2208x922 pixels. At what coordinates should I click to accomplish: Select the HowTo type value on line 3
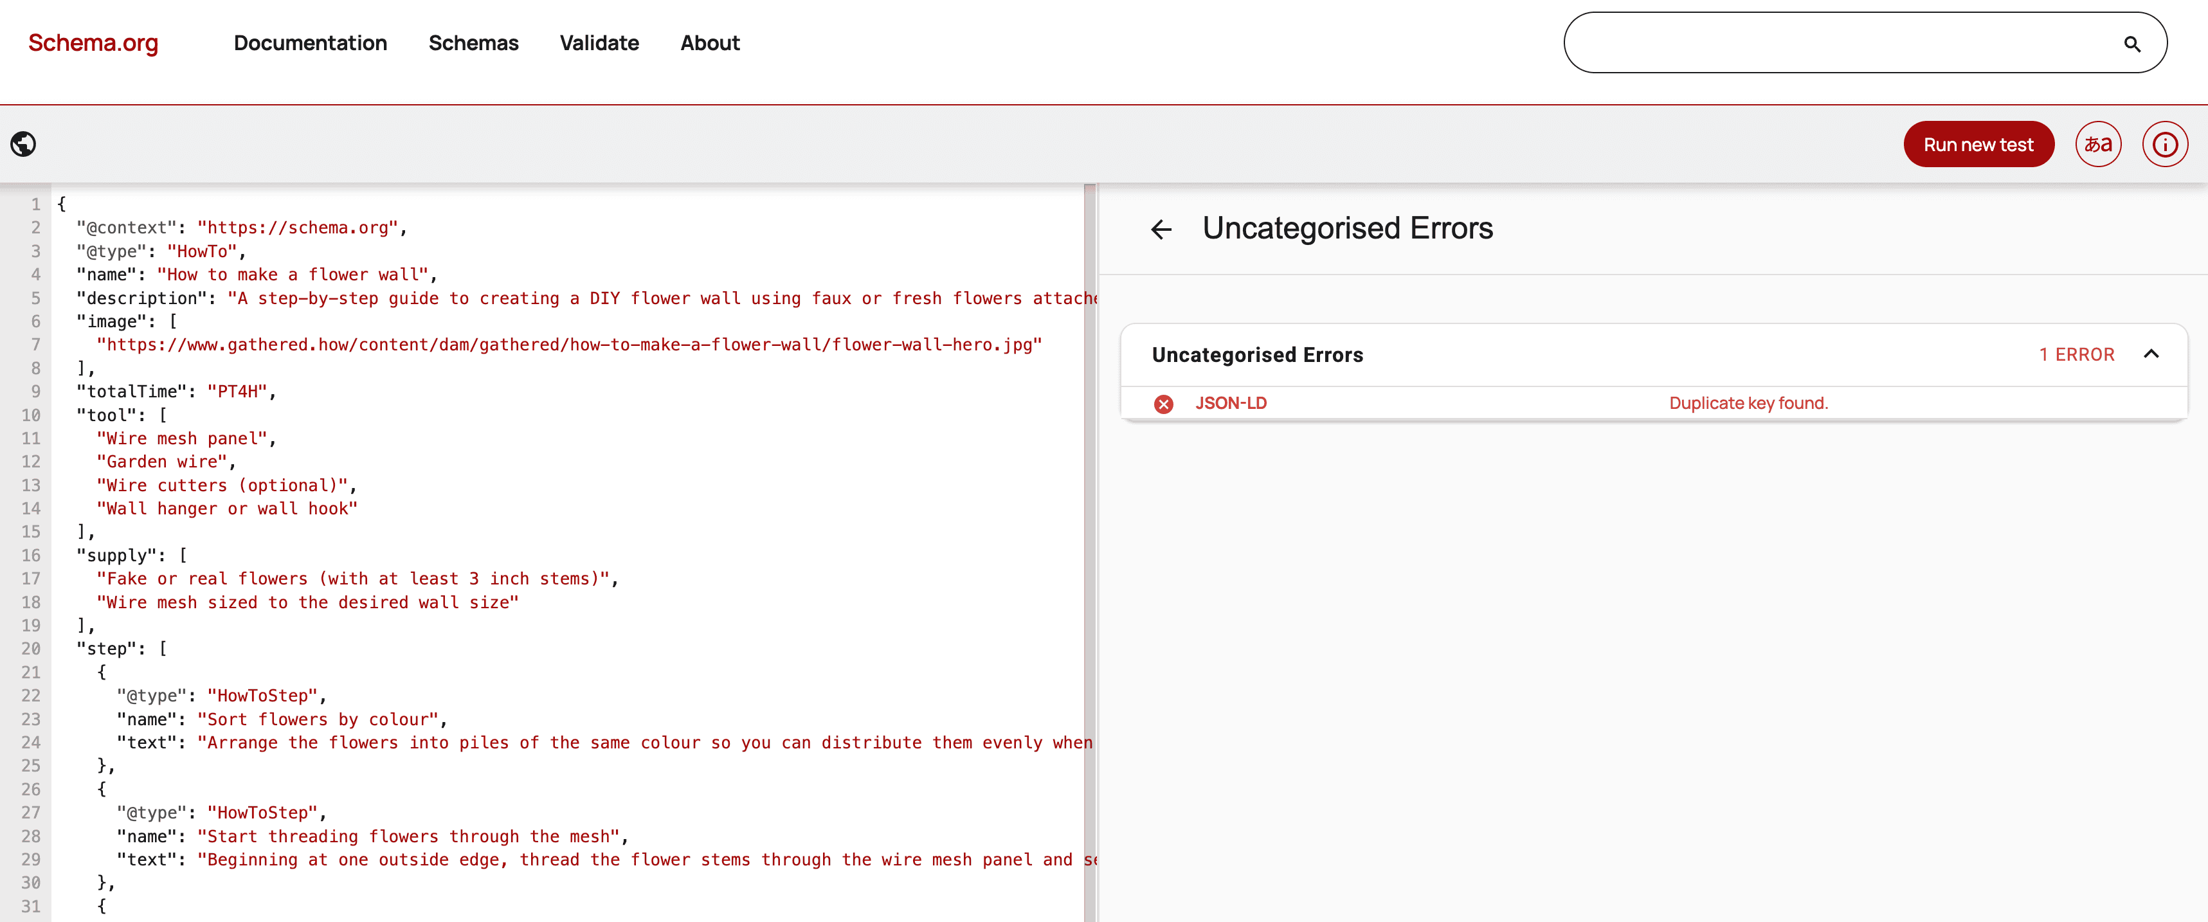click(203, 250)
